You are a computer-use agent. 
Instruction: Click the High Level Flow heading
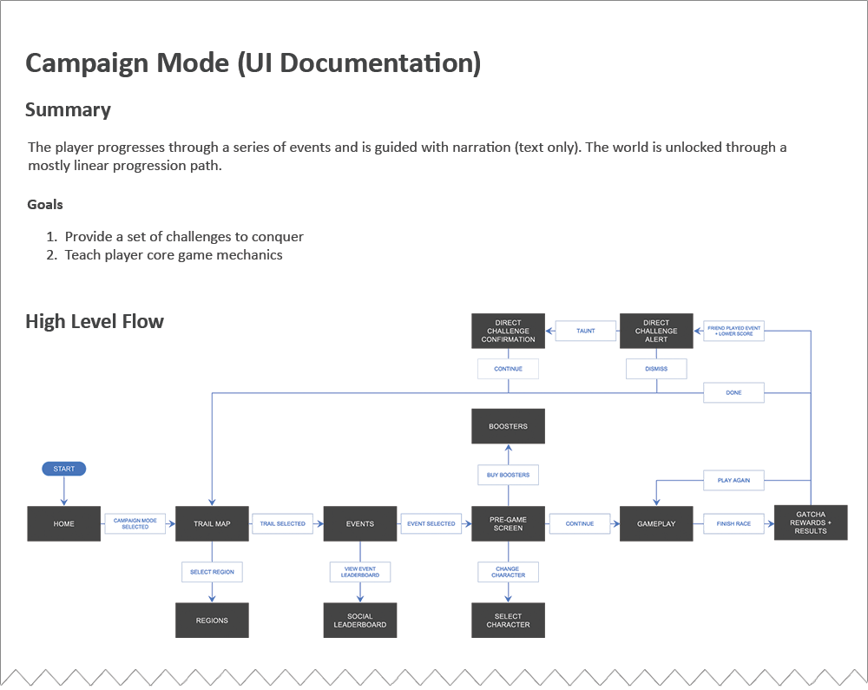95,321
